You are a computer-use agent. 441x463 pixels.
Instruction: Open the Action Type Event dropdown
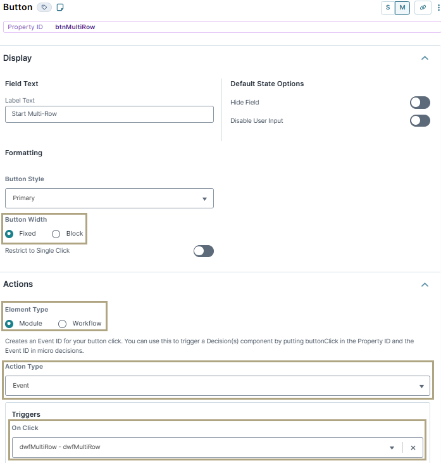(x=218, y=386)
